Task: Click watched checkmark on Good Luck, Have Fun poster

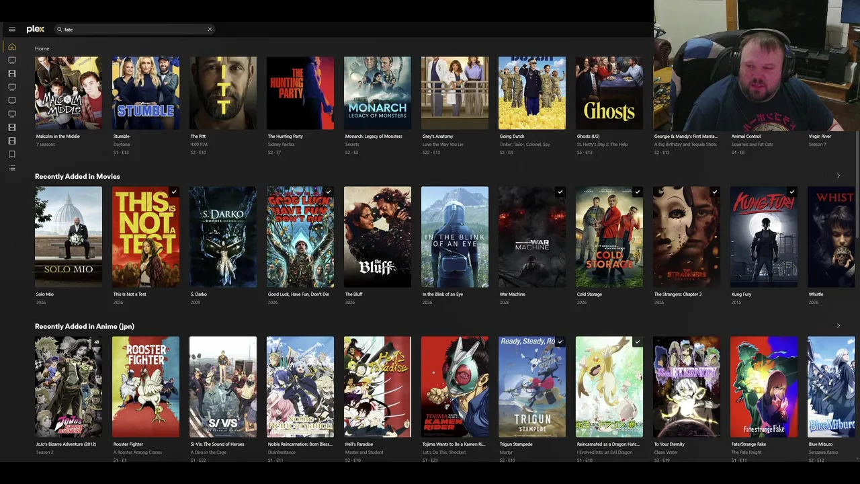Action: tap(329, 192)
